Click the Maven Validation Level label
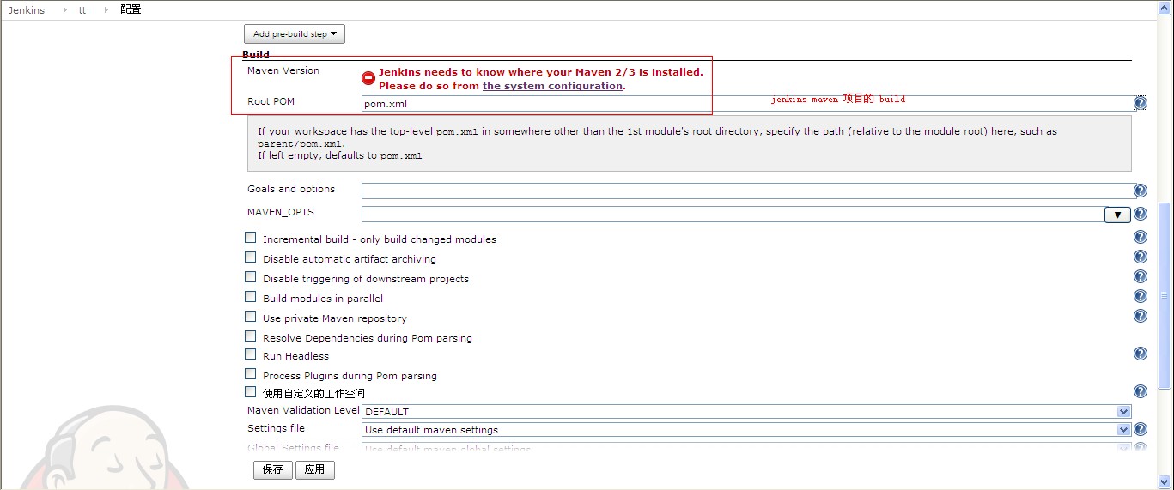Viewport: 1174px width, 490px height. coord(303,410)
